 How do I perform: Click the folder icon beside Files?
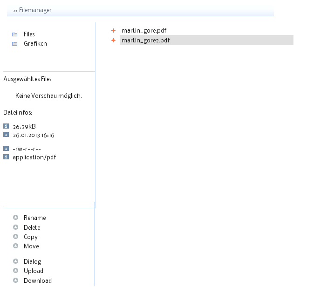(15, 34)
